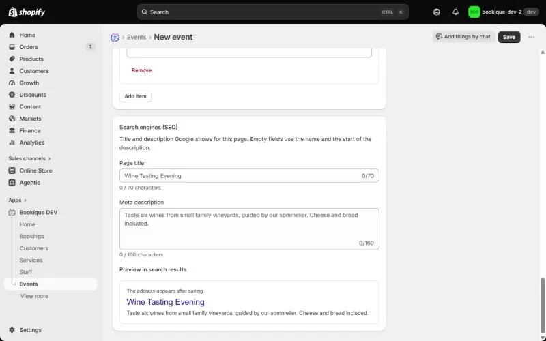Click View more in sidebar
Viewport: 546px width, 341px height.
[35, 296]
